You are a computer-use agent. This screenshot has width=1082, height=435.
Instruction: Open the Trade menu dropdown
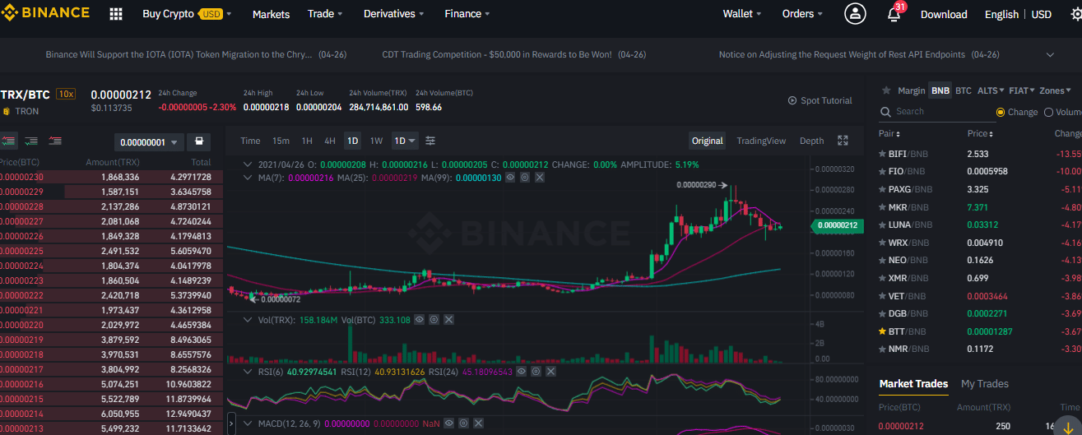pyautogui.click(x=325, y=14)
